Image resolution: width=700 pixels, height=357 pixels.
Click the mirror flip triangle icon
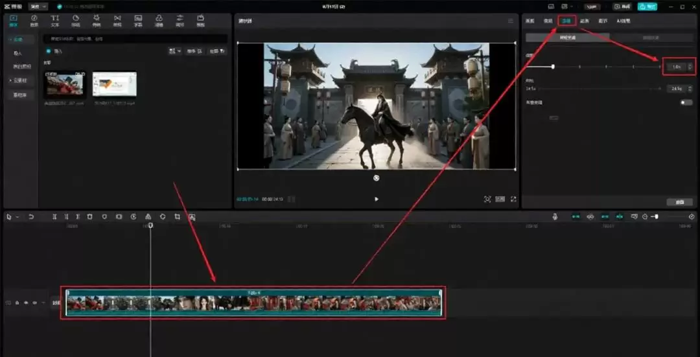(x=148, y=217)
